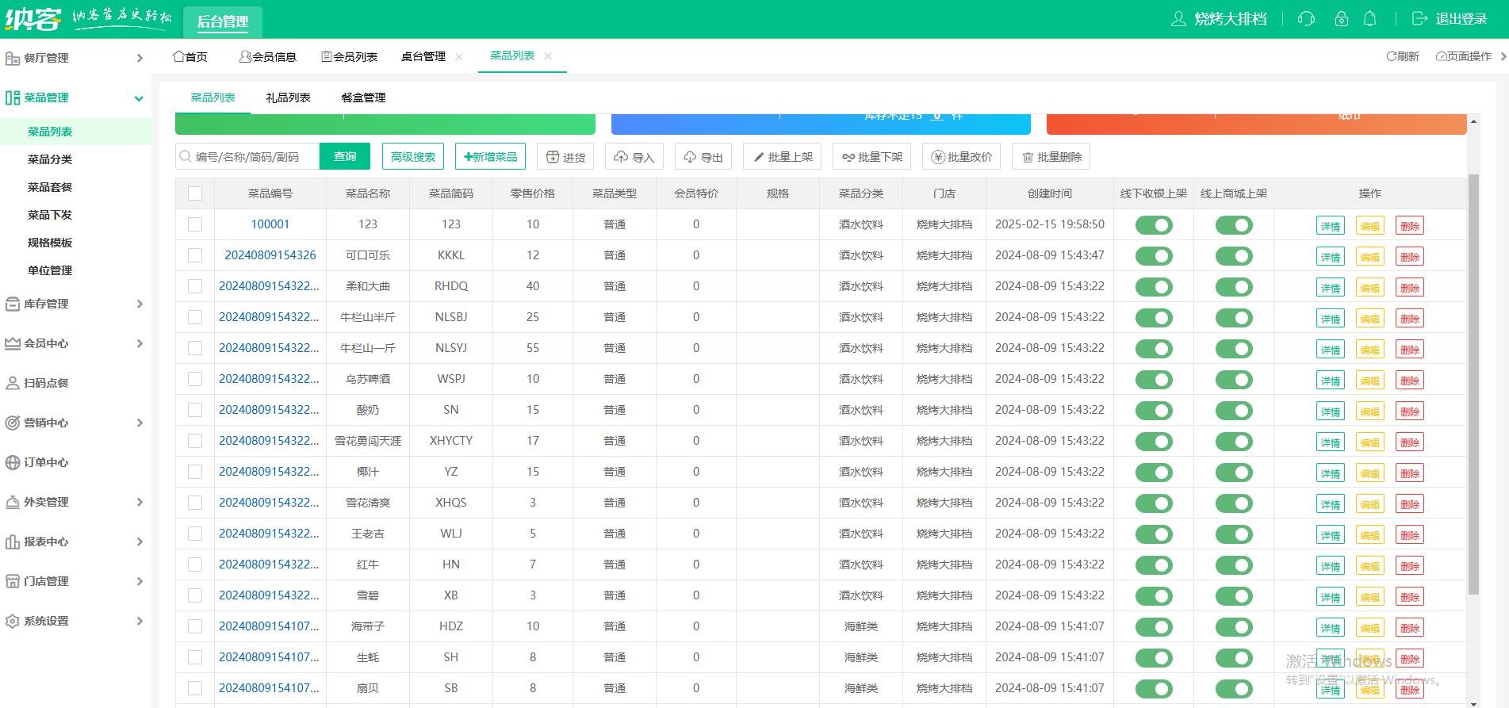The image size is (1509, 708).
Task: Open the notification bell
Action: tap(1369, 19)
